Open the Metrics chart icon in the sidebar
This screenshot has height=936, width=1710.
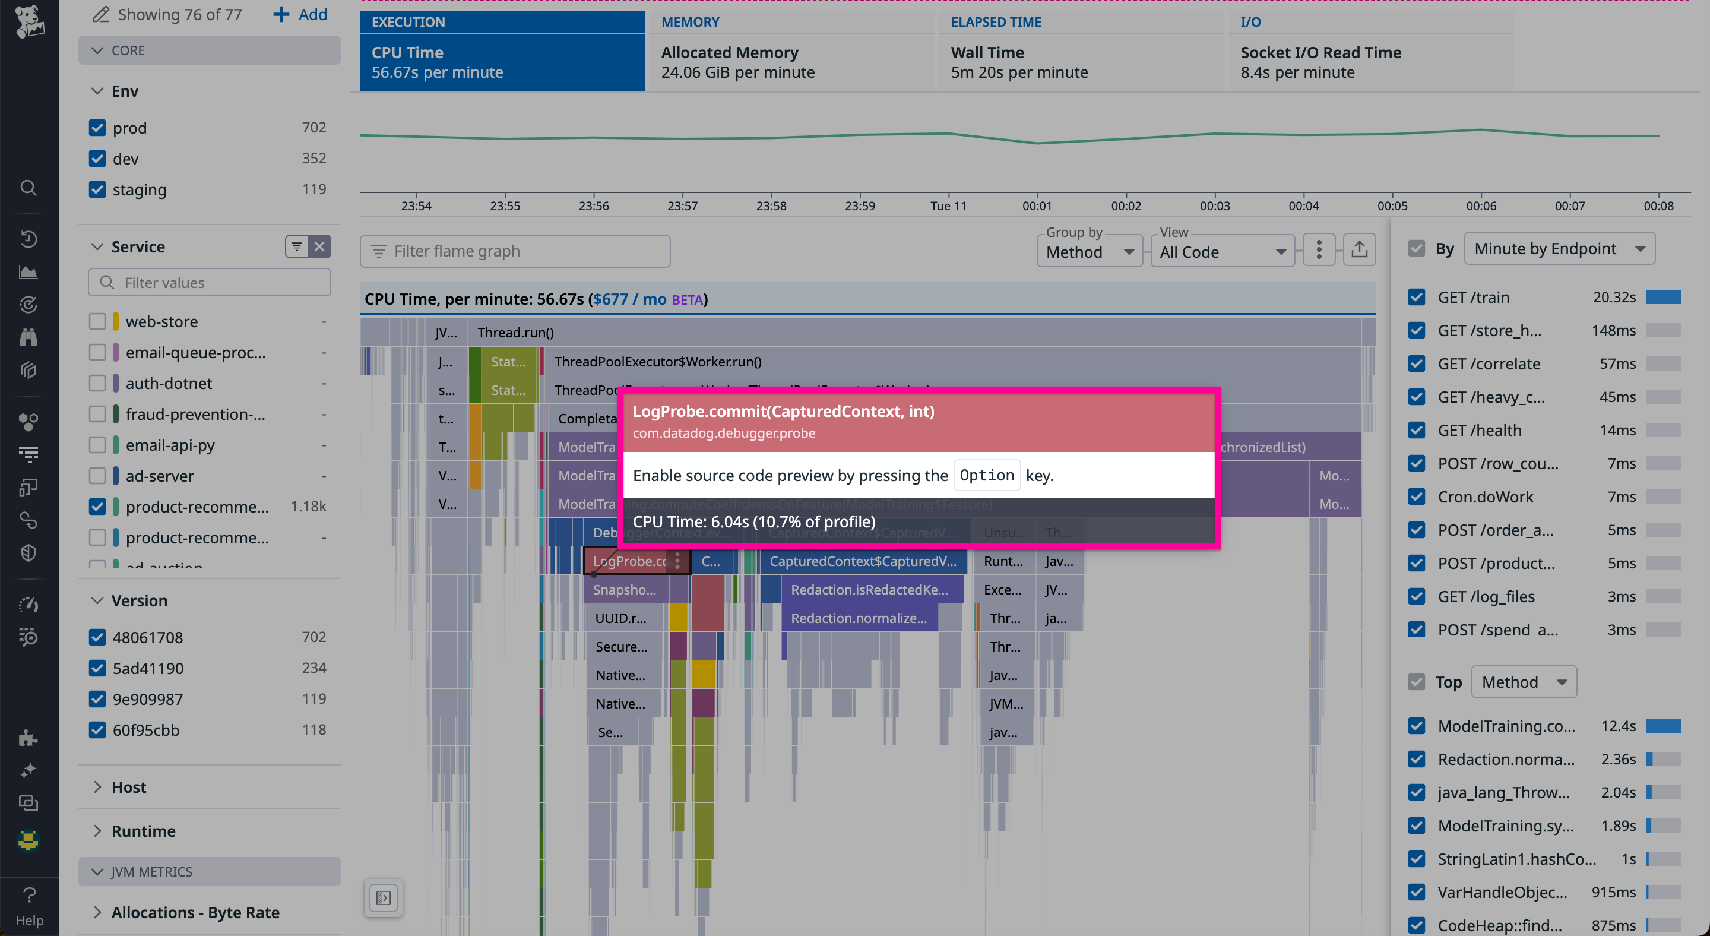[x=28, y=271]
